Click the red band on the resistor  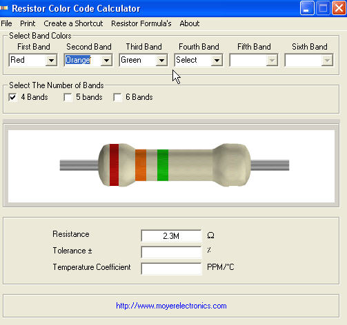(114, 165)
